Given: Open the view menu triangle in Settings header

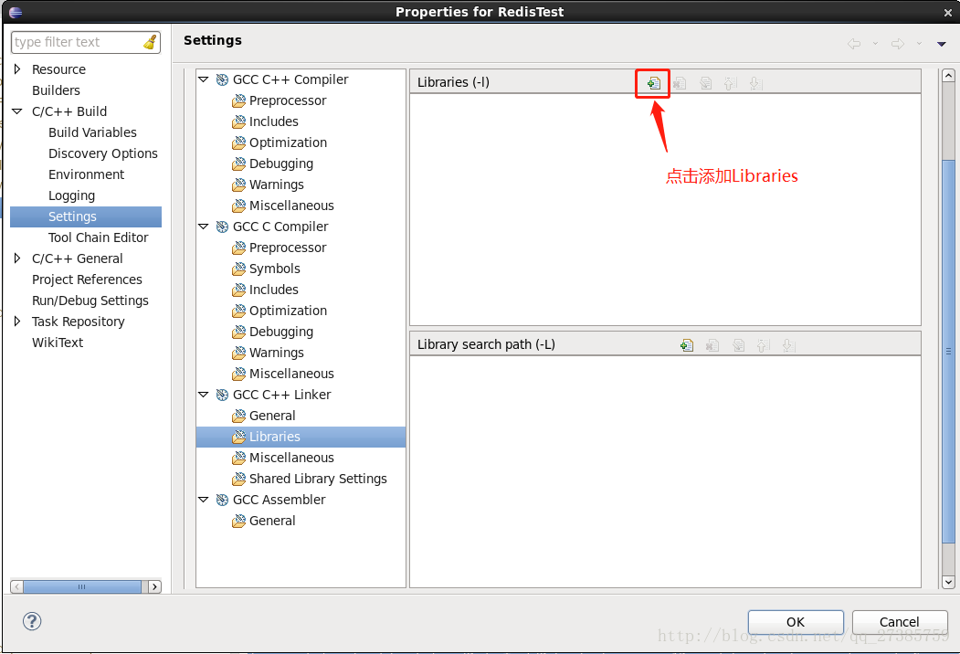Looking at the screenshot, I should tap(942, 44).
